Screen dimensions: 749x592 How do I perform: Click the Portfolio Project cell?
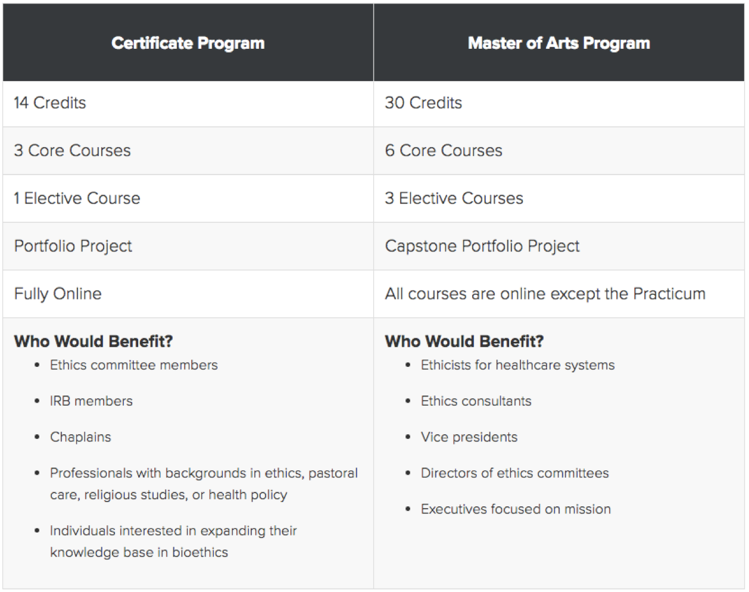click(188, 246)
